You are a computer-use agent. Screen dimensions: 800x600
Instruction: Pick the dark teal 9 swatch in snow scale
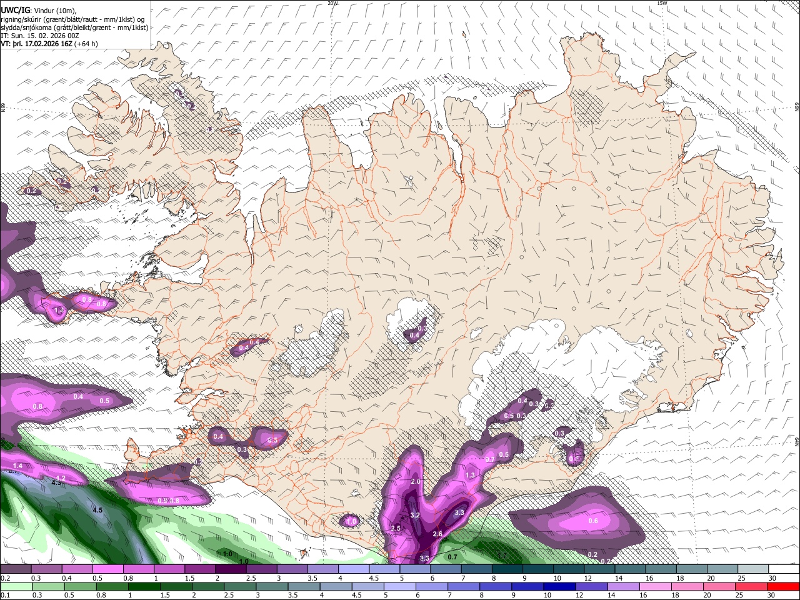coord(538,569)
